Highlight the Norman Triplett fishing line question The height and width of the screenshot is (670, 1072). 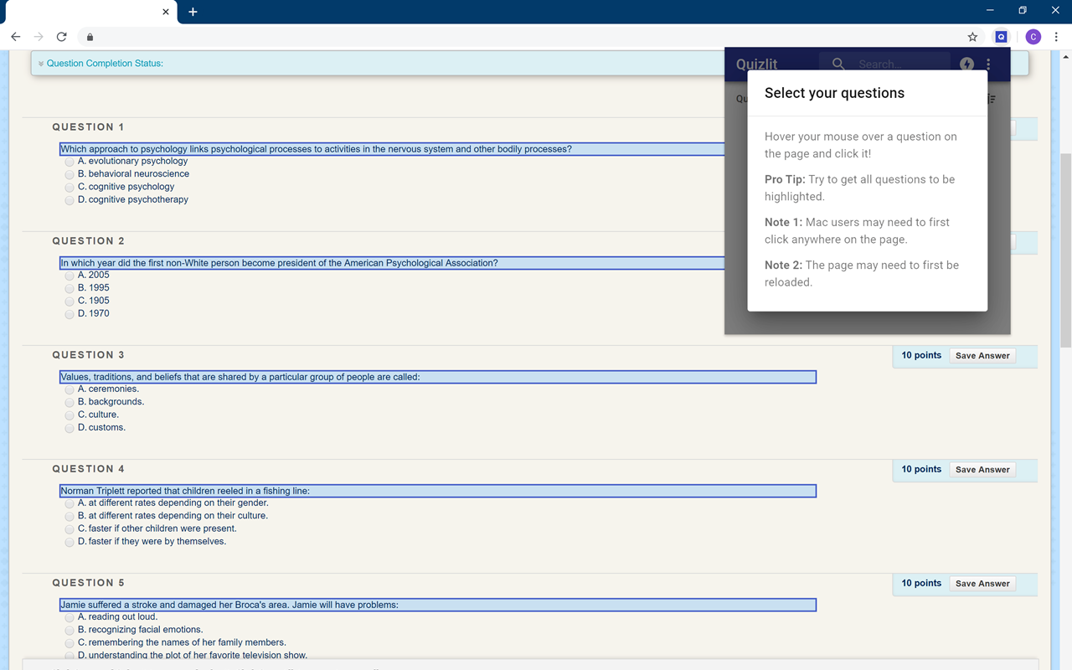point(438,491)
